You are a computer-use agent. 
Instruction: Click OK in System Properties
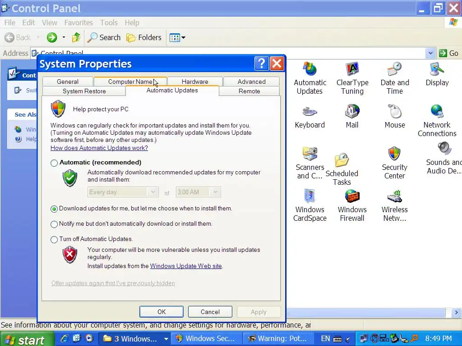click(162, 312)
